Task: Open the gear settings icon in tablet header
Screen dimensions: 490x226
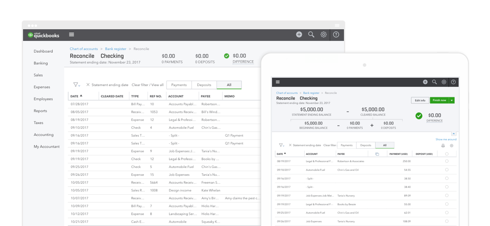Action: (444, 82)
